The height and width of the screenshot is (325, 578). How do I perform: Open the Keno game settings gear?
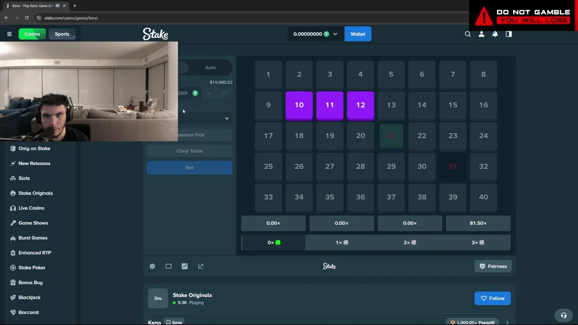pos(152,266)
